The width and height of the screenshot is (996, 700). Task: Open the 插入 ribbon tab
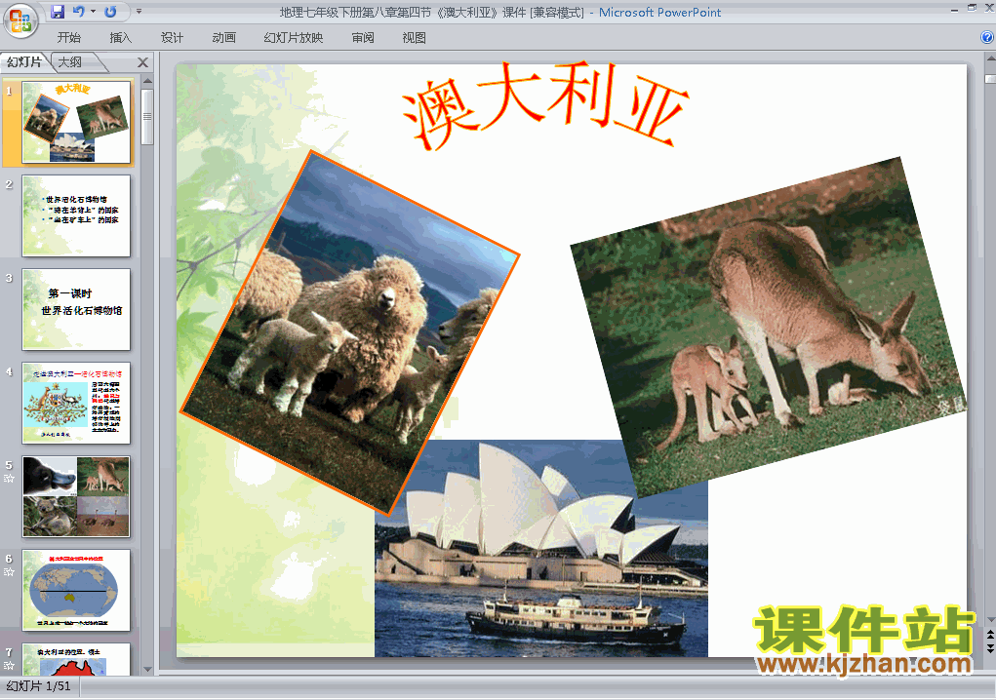click(x=121, y=37)
